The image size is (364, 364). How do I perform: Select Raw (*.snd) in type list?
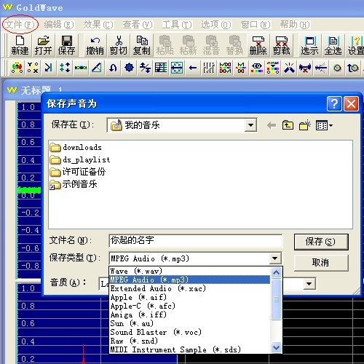point(190,341)
